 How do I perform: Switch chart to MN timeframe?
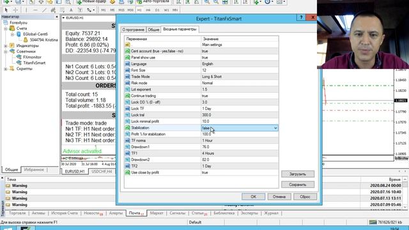point(175,10)
